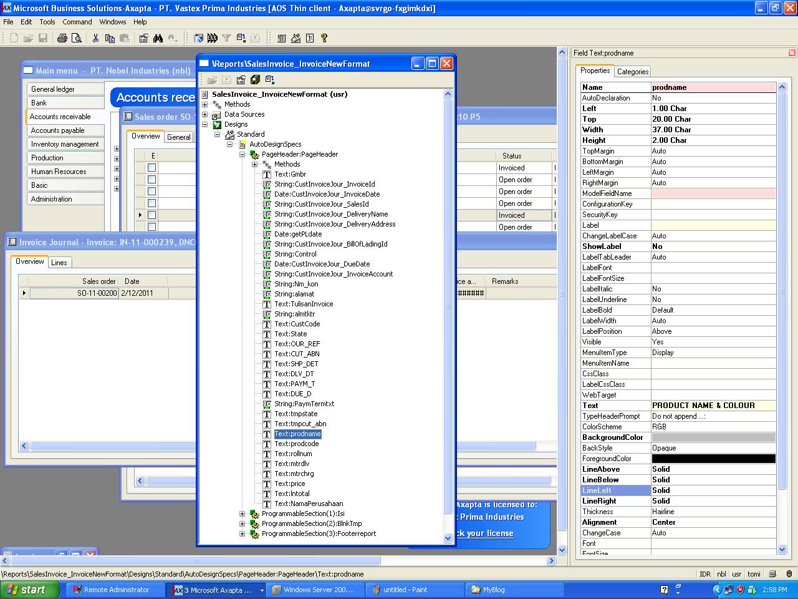Click the Designs node icon

217,124
